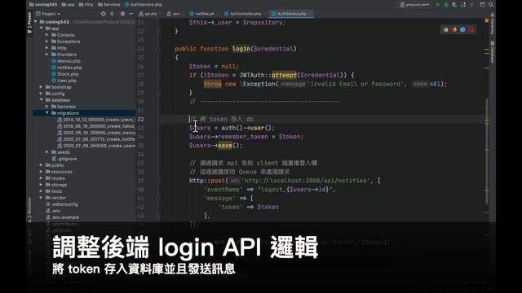The width and height of the screenshot is (522, 293).
Task: Click the fold marker beside the login function line
Action: 158,49
